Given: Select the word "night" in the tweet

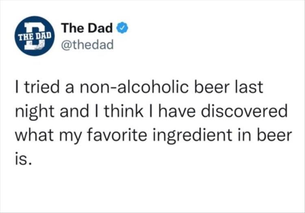Looking at the screenshot, I should (33, 112).
